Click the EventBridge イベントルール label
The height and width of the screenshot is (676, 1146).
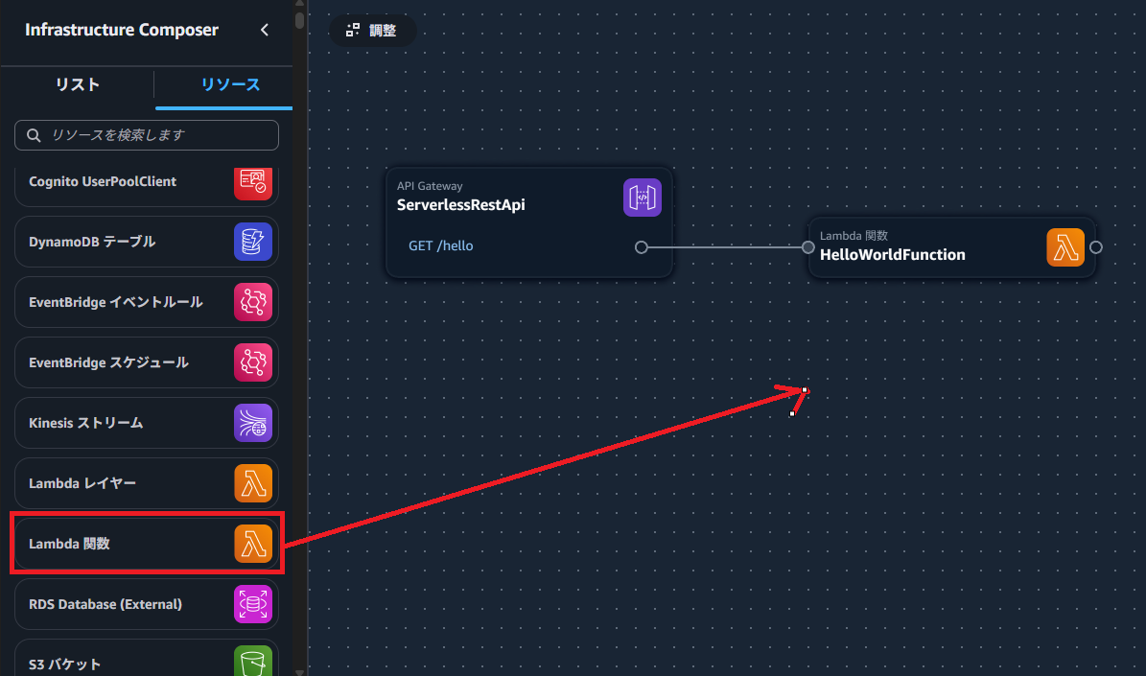(x=115, y=302)
